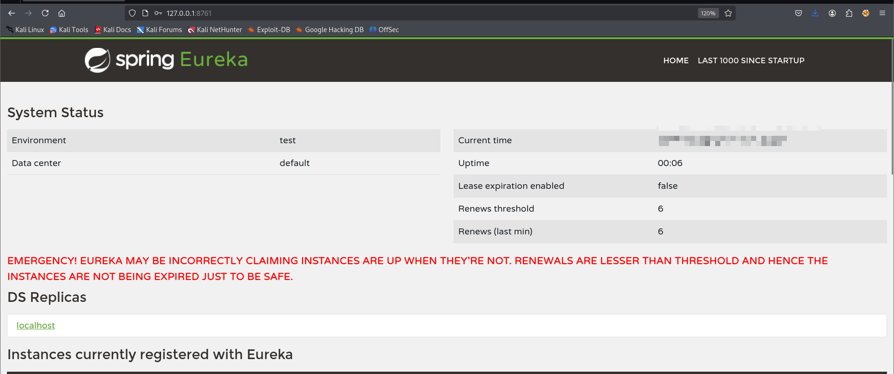
Task: Click the Renews (last min) value 6
Action: point(660,232)
